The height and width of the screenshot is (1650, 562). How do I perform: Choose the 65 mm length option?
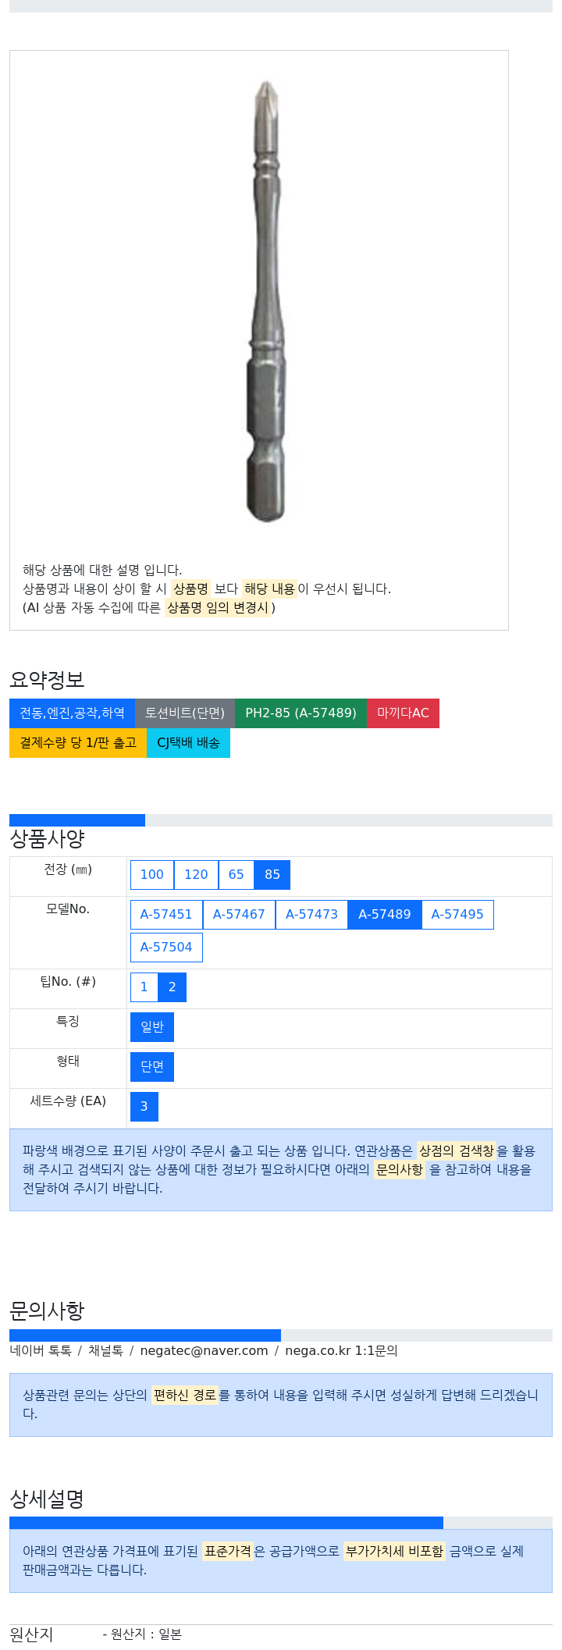coord(237,875)
